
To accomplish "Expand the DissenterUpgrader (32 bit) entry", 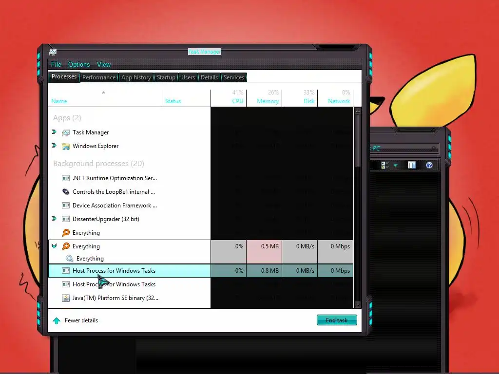I will (54, 219).
